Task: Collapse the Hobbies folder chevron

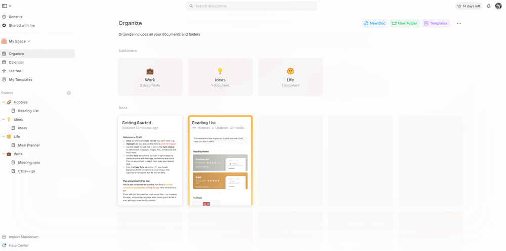Action: (x=4, y=102)
